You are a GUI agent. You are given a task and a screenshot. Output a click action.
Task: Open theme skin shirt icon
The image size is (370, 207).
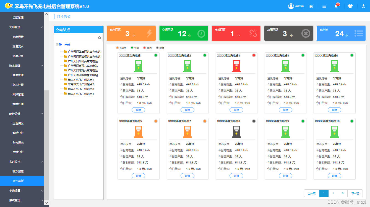[x=350, y=6]
